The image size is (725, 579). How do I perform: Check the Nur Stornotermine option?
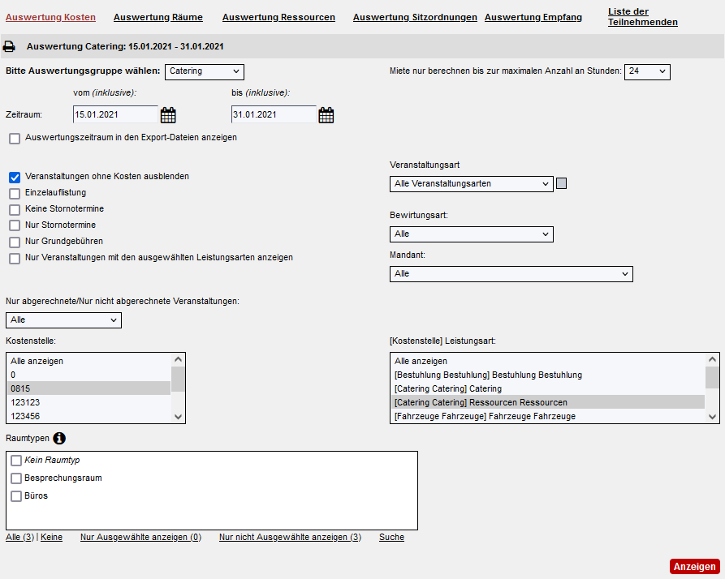click(x=15, y=225)
